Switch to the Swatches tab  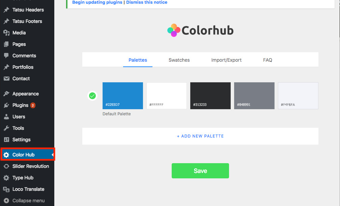[x=179, y=60]
